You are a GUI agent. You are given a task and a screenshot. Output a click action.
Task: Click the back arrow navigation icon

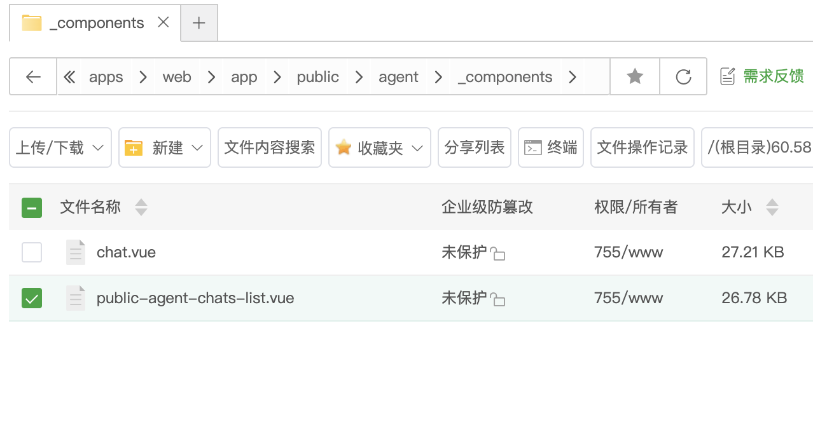point(33,77)
